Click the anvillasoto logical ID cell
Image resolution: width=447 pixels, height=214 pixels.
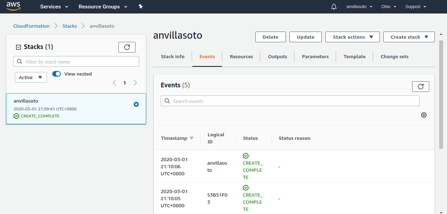[217, 166]
